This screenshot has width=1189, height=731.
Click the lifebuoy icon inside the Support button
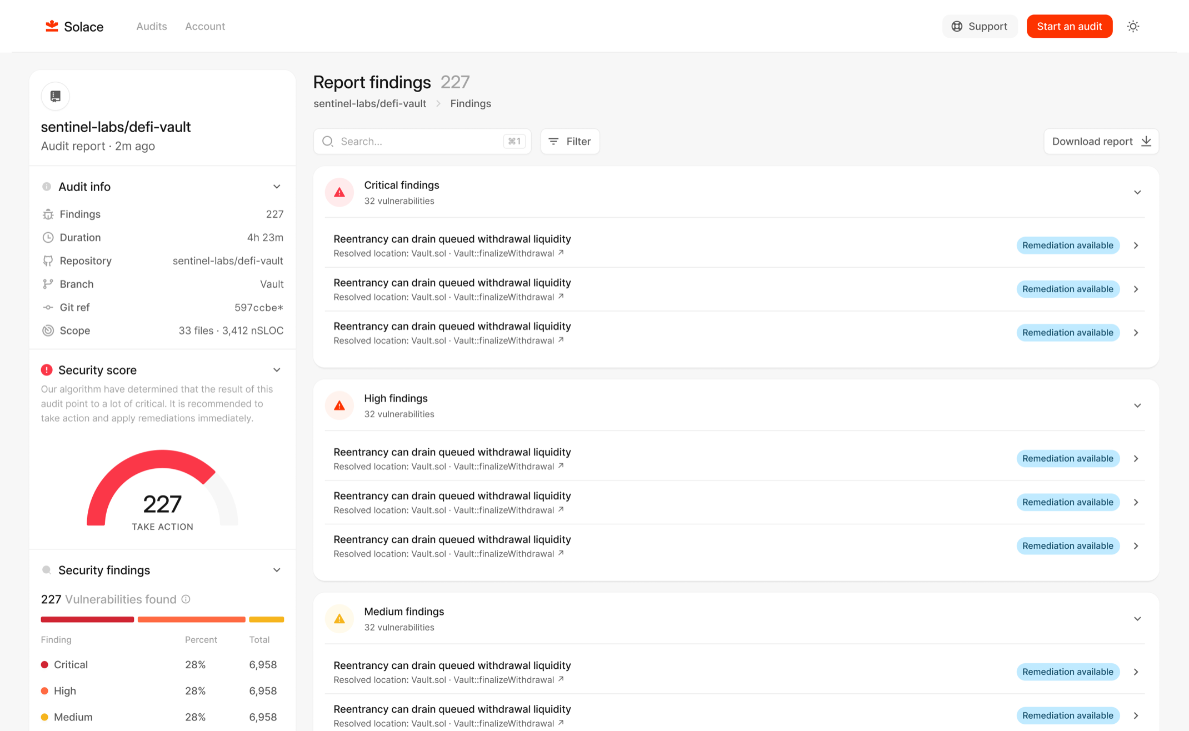[x=957, y=26]
